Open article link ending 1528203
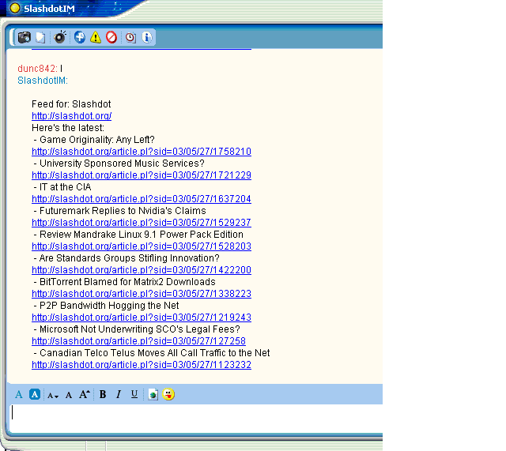 142,246
